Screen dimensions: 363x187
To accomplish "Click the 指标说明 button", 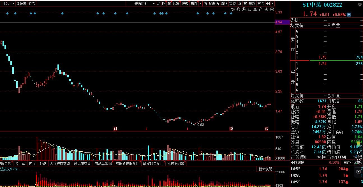I will (265, 169).
